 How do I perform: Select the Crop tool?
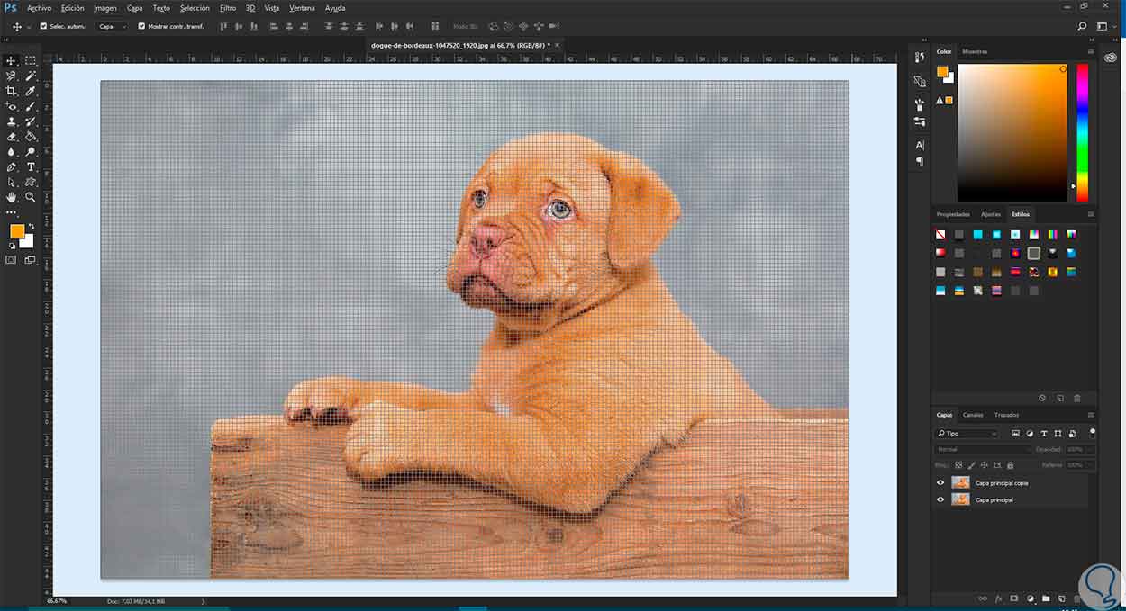(x=12, y=91)
